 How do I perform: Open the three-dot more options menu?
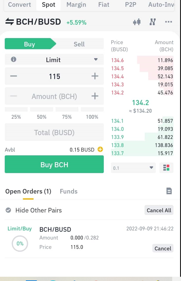[169, 22]
